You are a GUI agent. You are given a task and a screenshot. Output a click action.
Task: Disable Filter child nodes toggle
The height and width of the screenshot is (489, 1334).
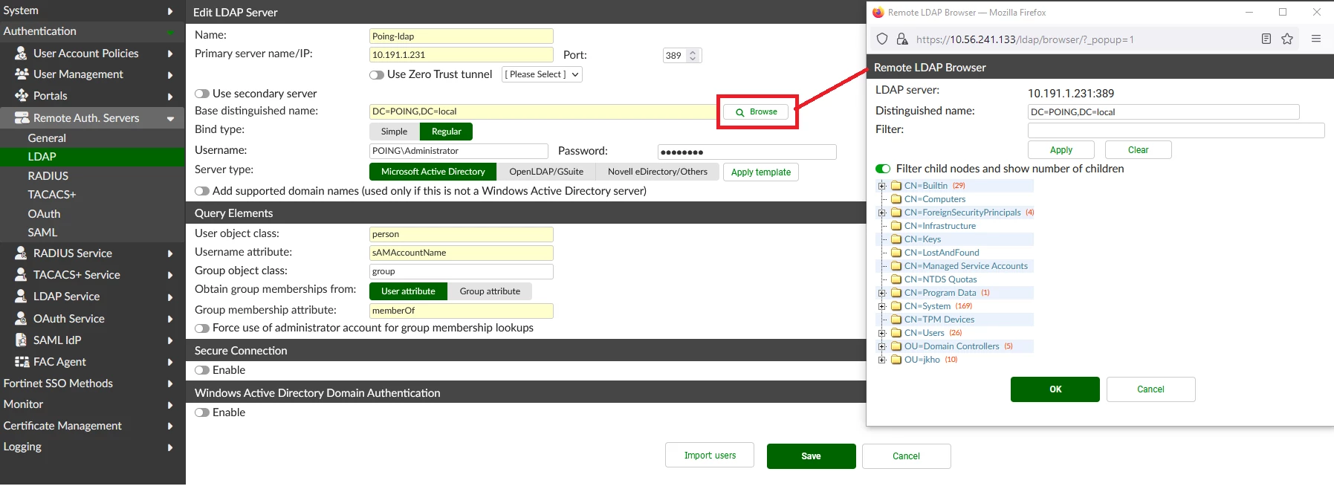883,169
